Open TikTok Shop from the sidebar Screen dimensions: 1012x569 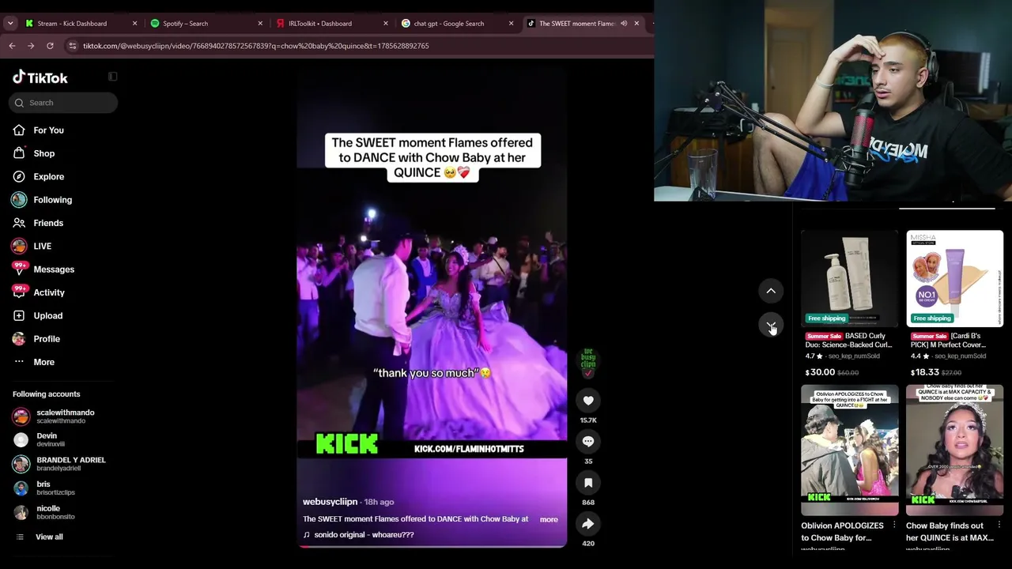(44, 153)
